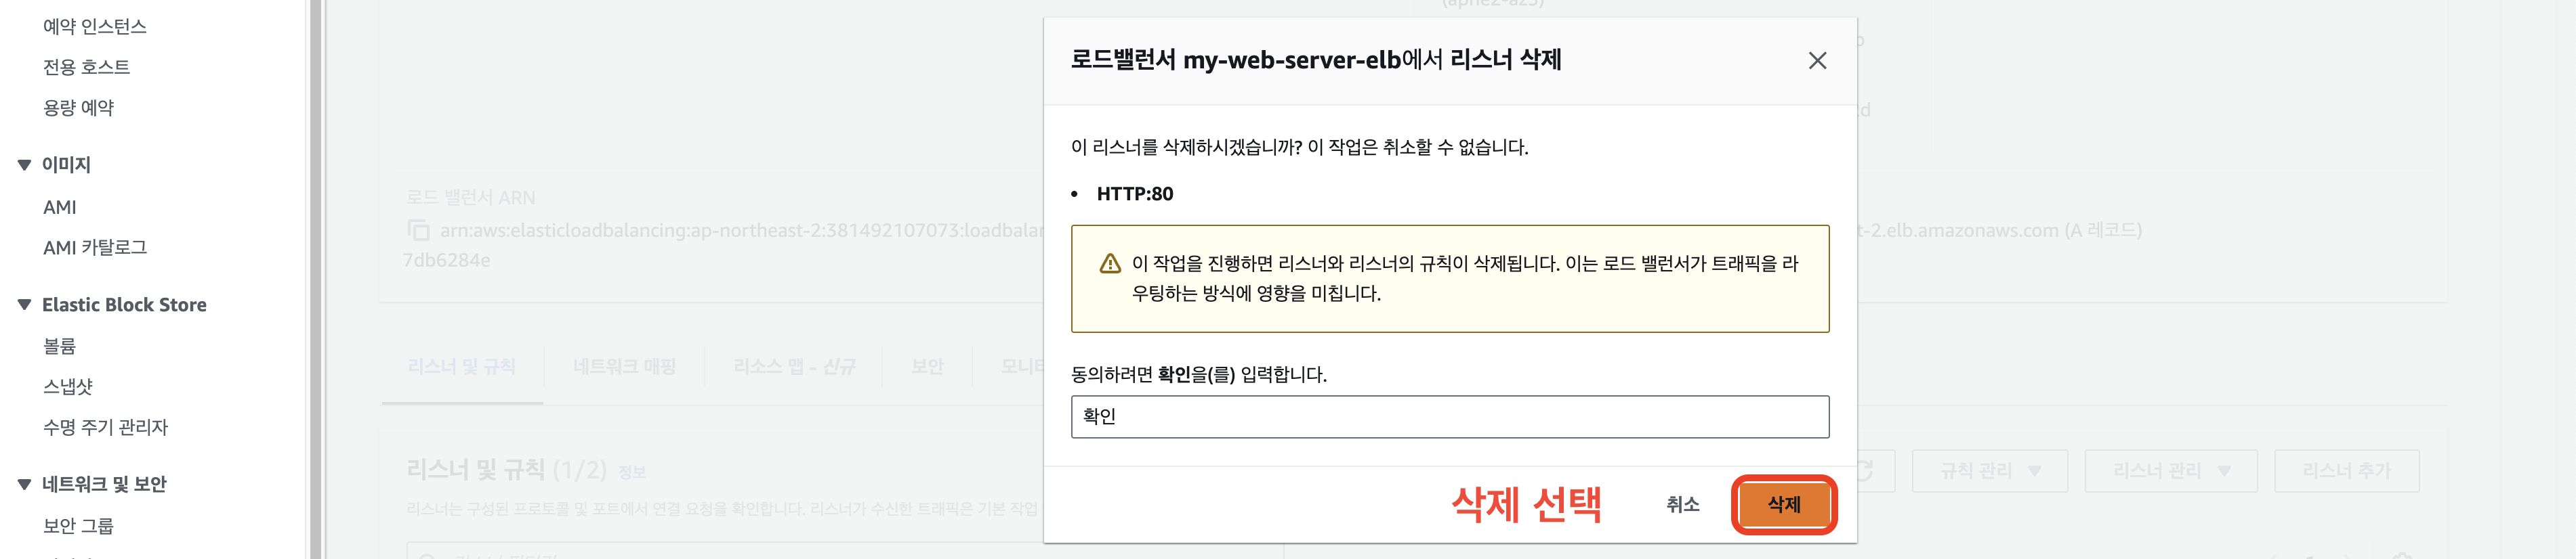Select the HTTP:80 listener text
This screenshot has height=559, width=2576.
[x=1135, y=194]
